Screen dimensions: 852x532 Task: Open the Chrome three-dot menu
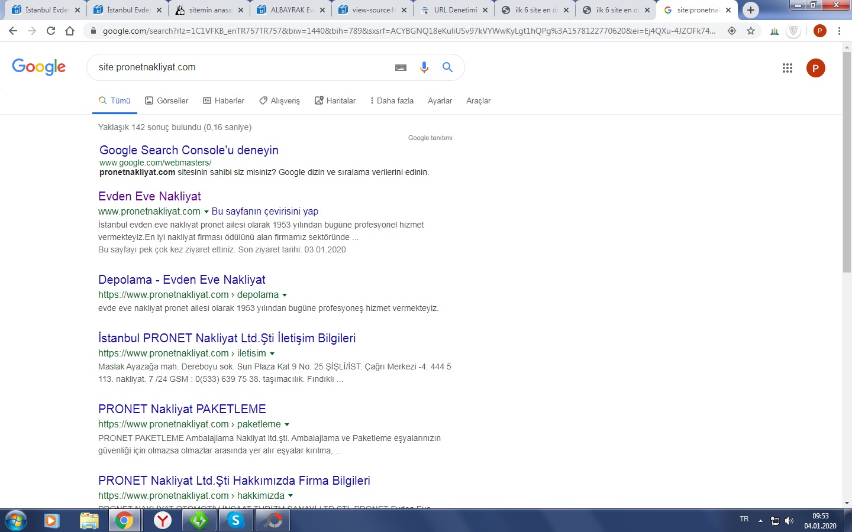pos(839,31)
